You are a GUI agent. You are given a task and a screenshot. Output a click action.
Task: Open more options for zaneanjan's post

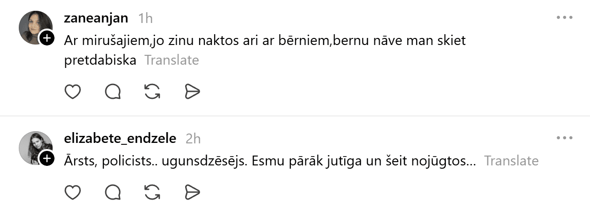coord(564,18)
